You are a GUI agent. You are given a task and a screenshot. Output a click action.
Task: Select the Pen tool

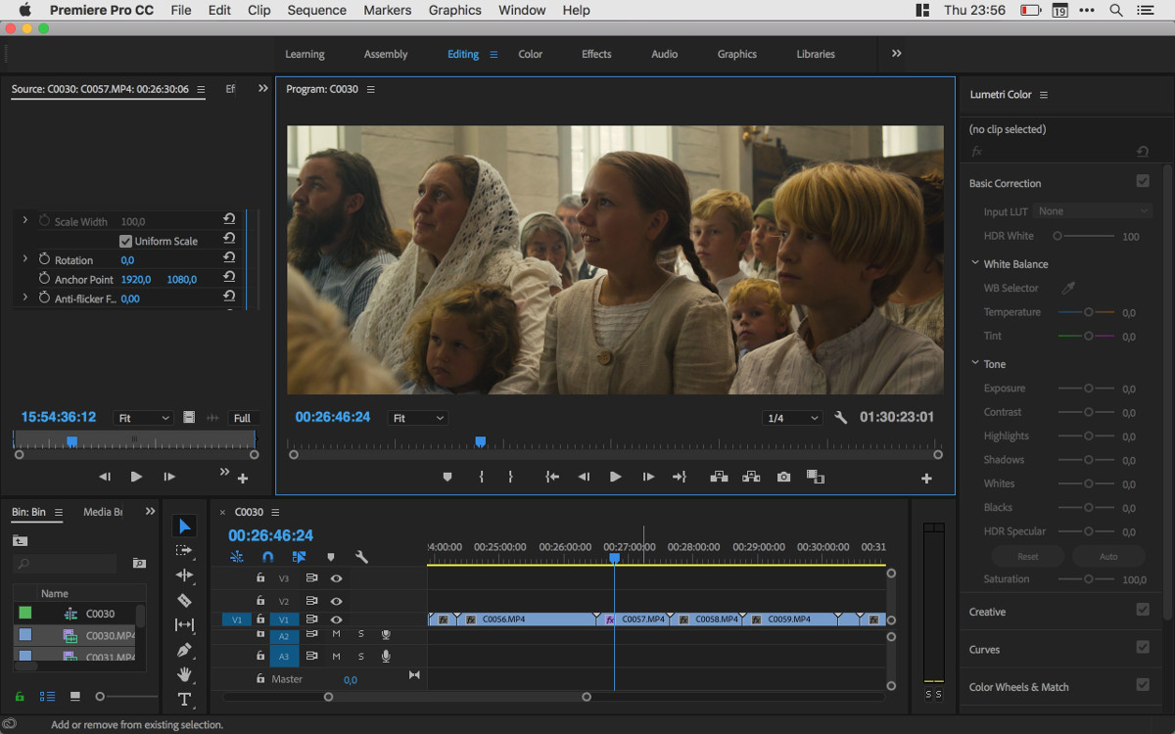184,650
